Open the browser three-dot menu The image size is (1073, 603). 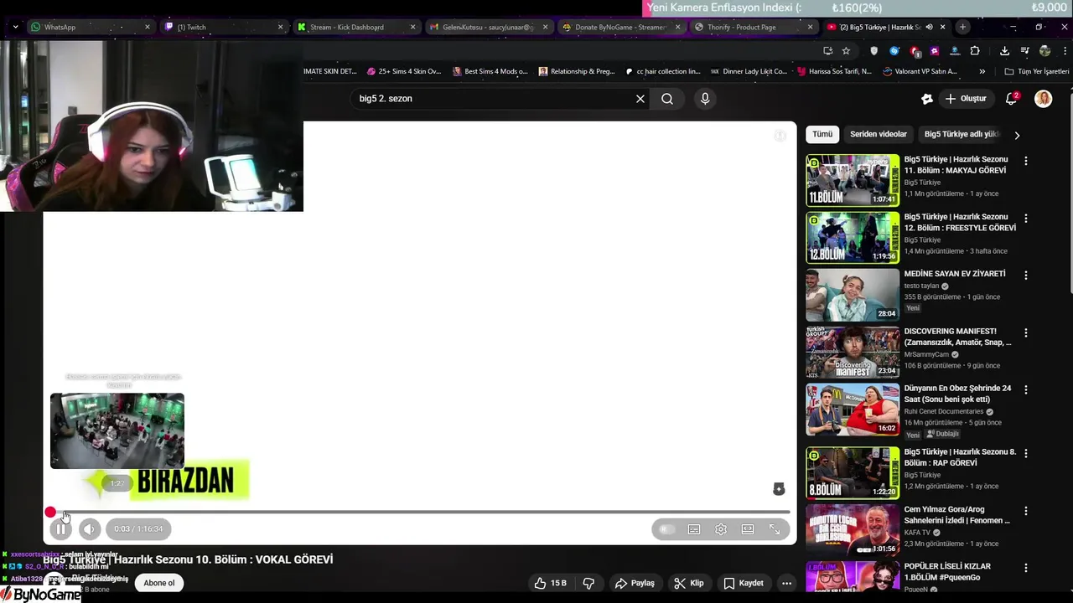tap(1064, 51)
